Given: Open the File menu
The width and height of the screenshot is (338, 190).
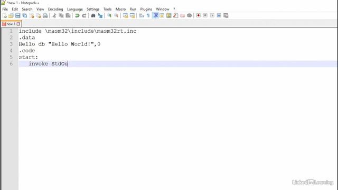Looking at the screenshot, I should [5, 9].
